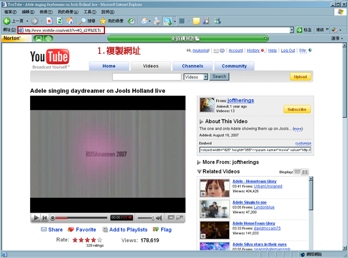This screenshot has width=348, height=258.
Task: Switch to the YouTube Channels tab
Action: coord(193,66)
